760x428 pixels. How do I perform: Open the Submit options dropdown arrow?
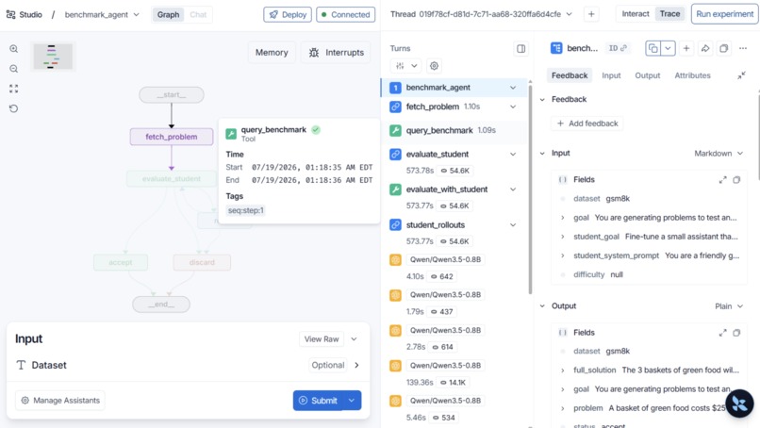click(352, 401)
